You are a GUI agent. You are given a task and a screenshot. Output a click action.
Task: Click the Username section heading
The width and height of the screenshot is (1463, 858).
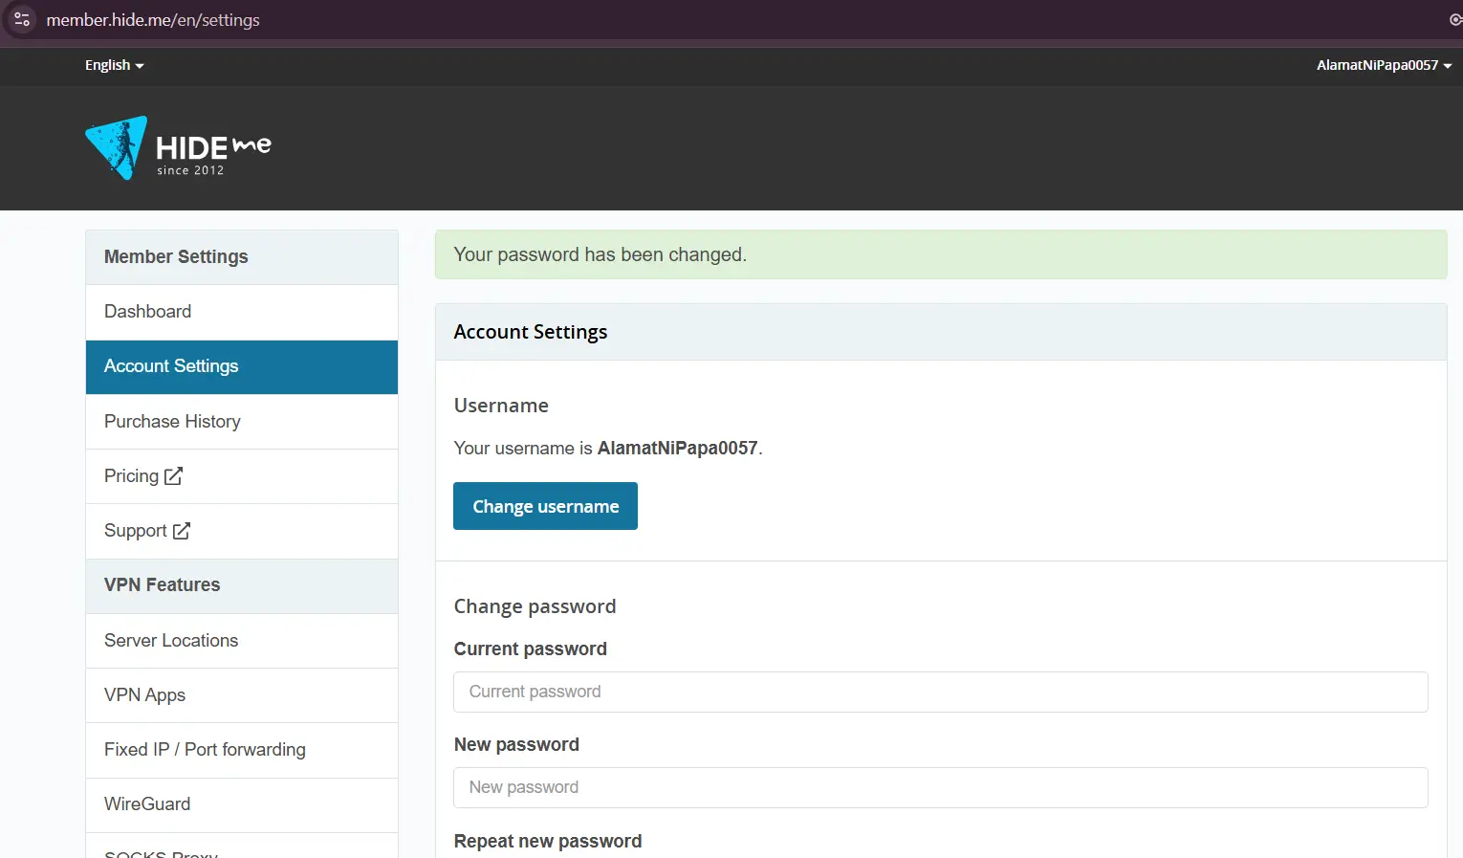tap(501, 406)
